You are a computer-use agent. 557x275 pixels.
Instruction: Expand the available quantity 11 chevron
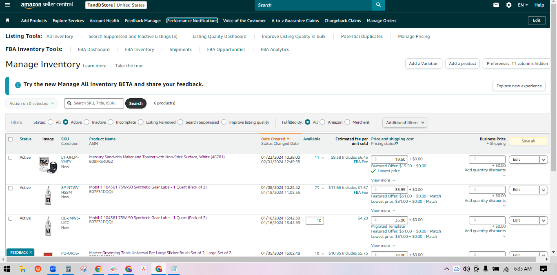(x=322, y=158)
